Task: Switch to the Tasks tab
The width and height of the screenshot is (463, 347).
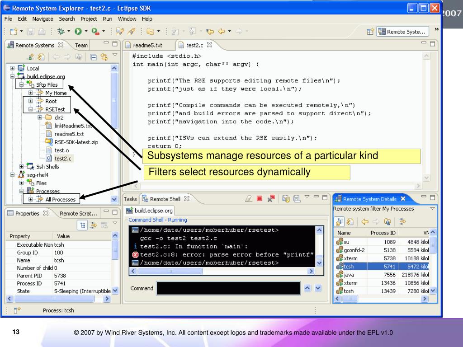Action: click(130, 199)
